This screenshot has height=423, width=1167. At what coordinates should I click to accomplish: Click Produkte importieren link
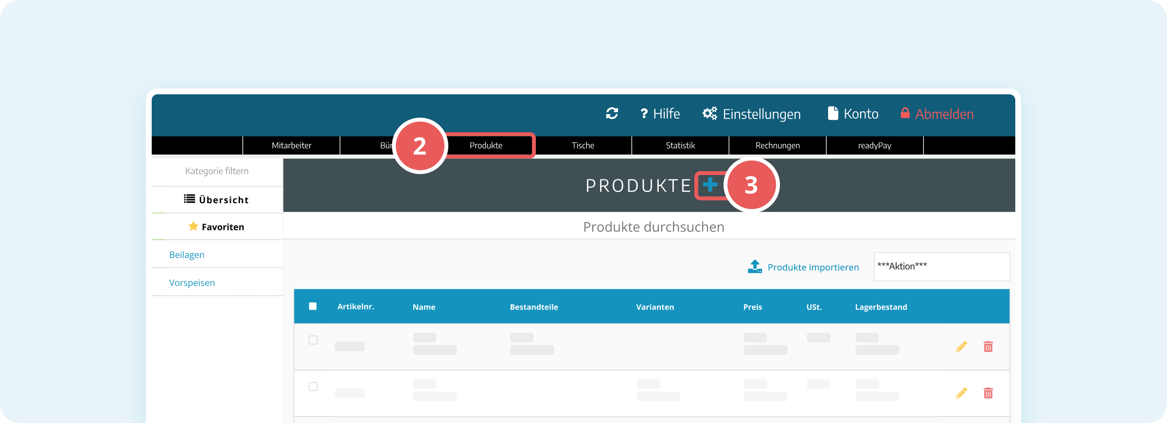[813, 267]
